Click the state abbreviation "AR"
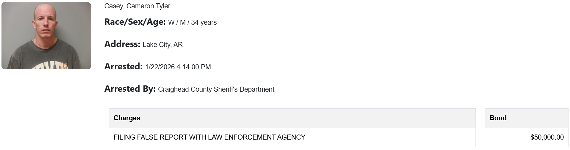Viewport: 570px width, 150px height. click(x=178, y=45)
